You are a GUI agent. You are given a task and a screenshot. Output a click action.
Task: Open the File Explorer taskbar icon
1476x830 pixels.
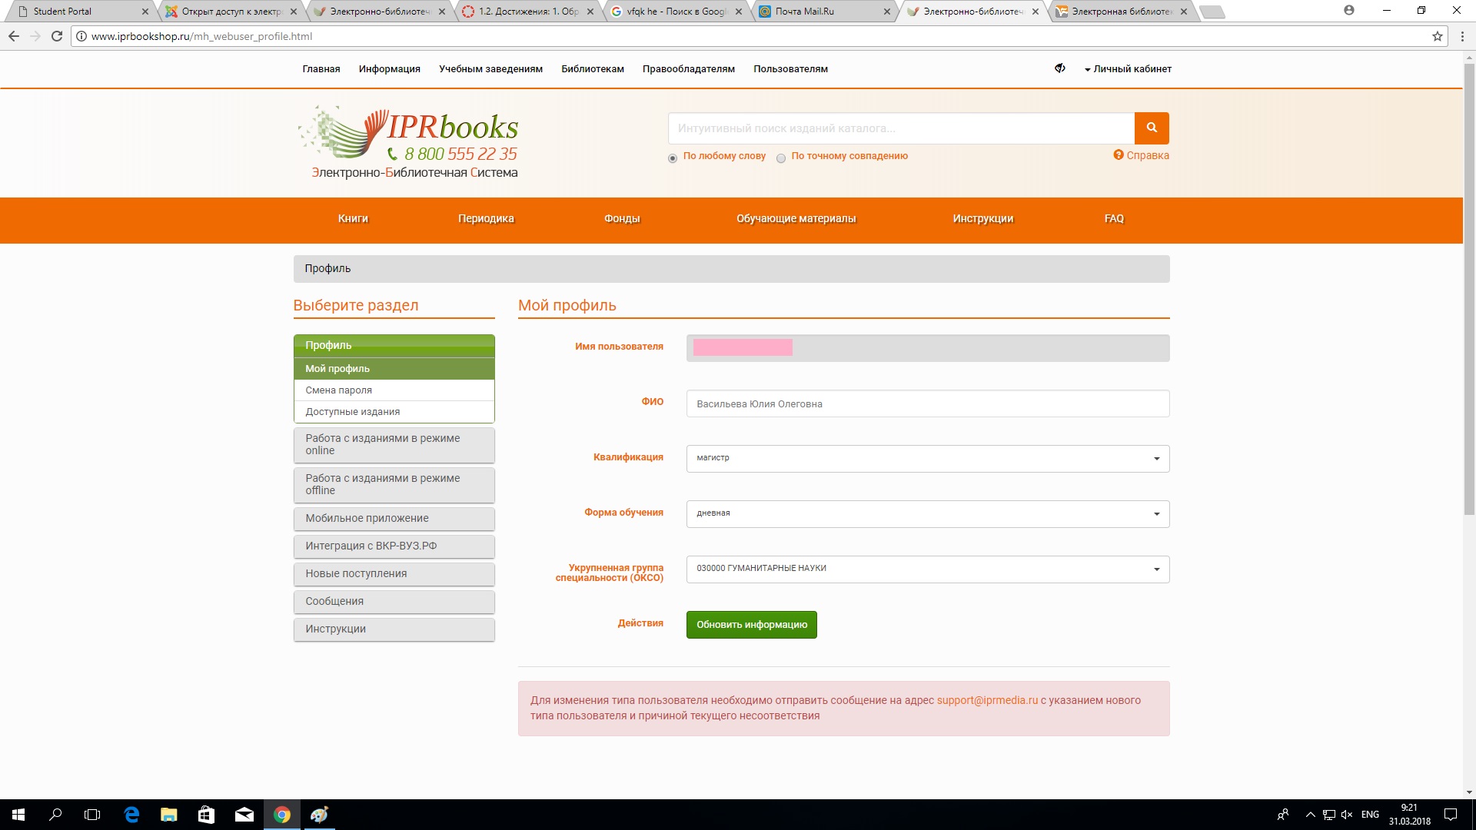(x=168, y=815)
